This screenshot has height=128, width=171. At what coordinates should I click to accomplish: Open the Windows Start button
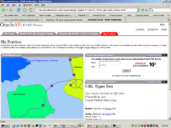(x=5, y=126)
